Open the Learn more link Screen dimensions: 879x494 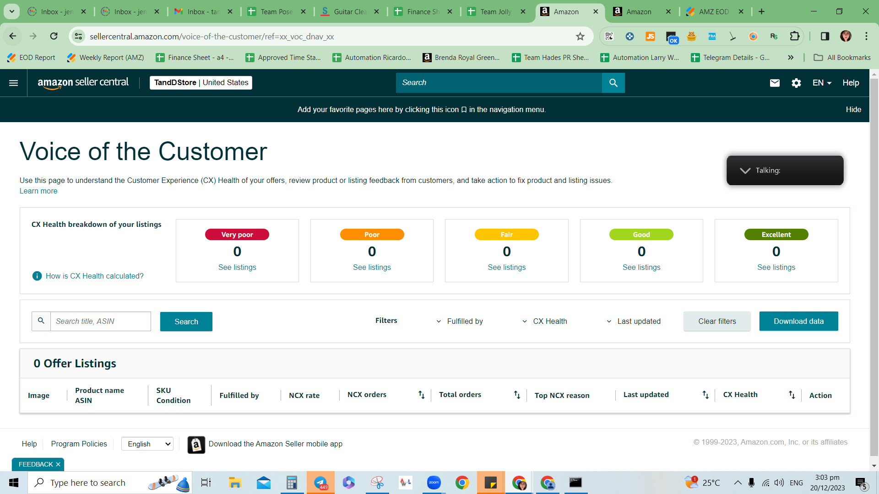point(38,191)
